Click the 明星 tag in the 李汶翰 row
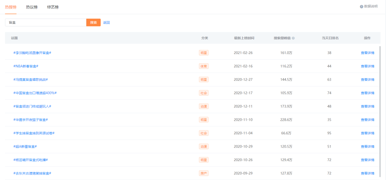 pos(204,52)
